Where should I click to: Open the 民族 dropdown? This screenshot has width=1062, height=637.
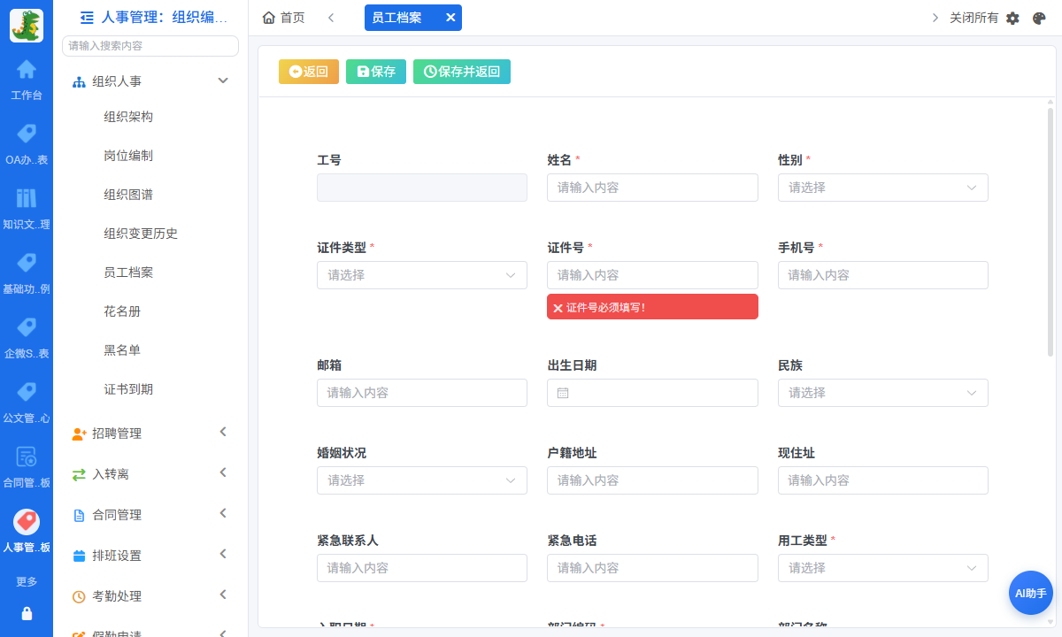click(883, 393)
